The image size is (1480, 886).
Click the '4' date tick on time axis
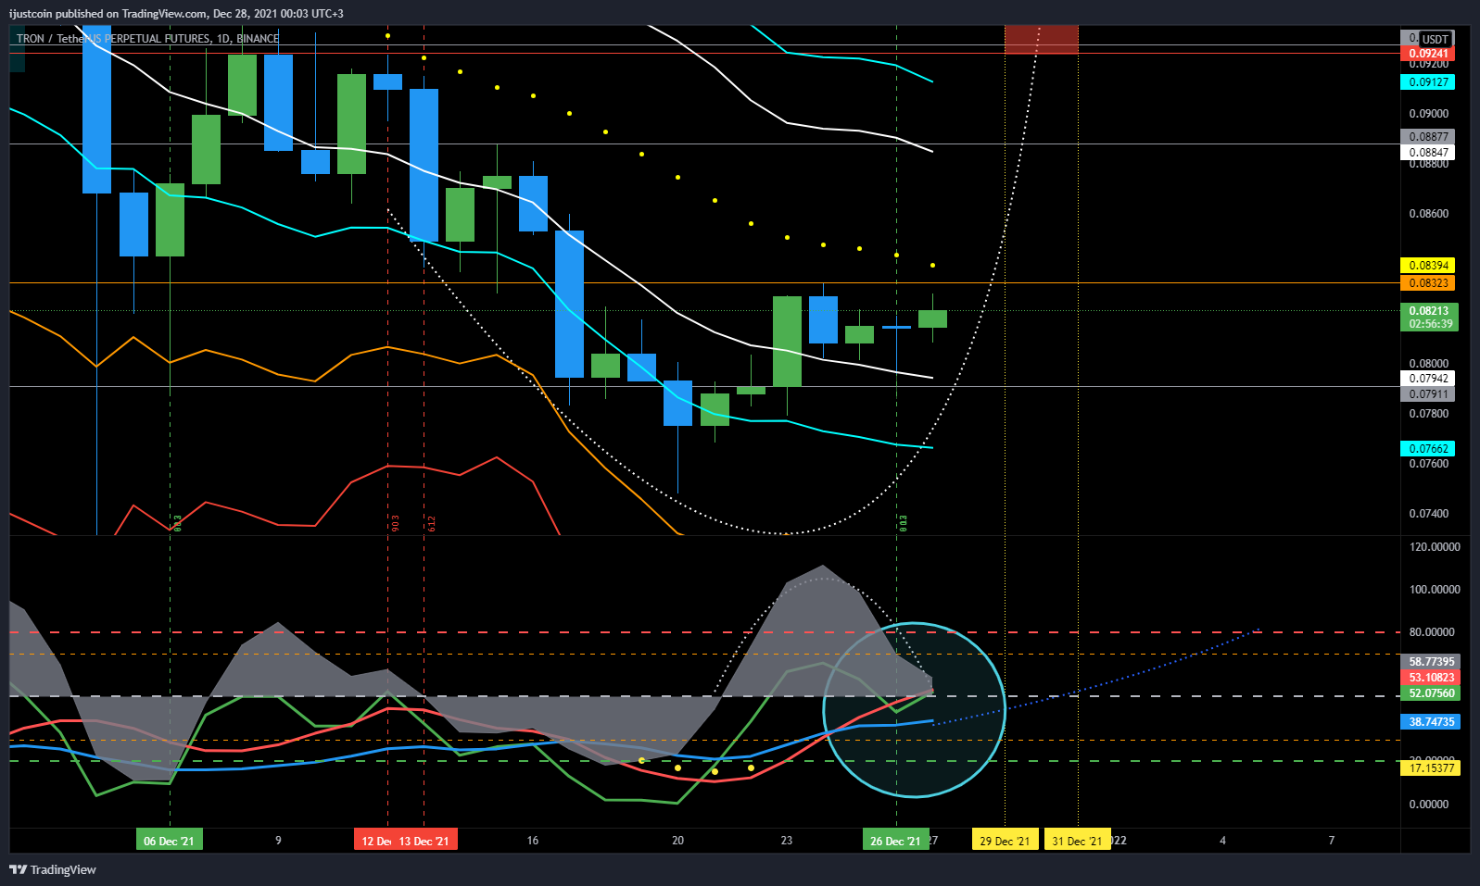click(1222, 841)
